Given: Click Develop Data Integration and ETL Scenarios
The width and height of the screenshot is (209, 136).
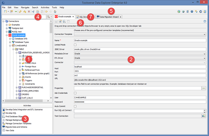Looking at the screenshot, I should click(x=24, y=109).
